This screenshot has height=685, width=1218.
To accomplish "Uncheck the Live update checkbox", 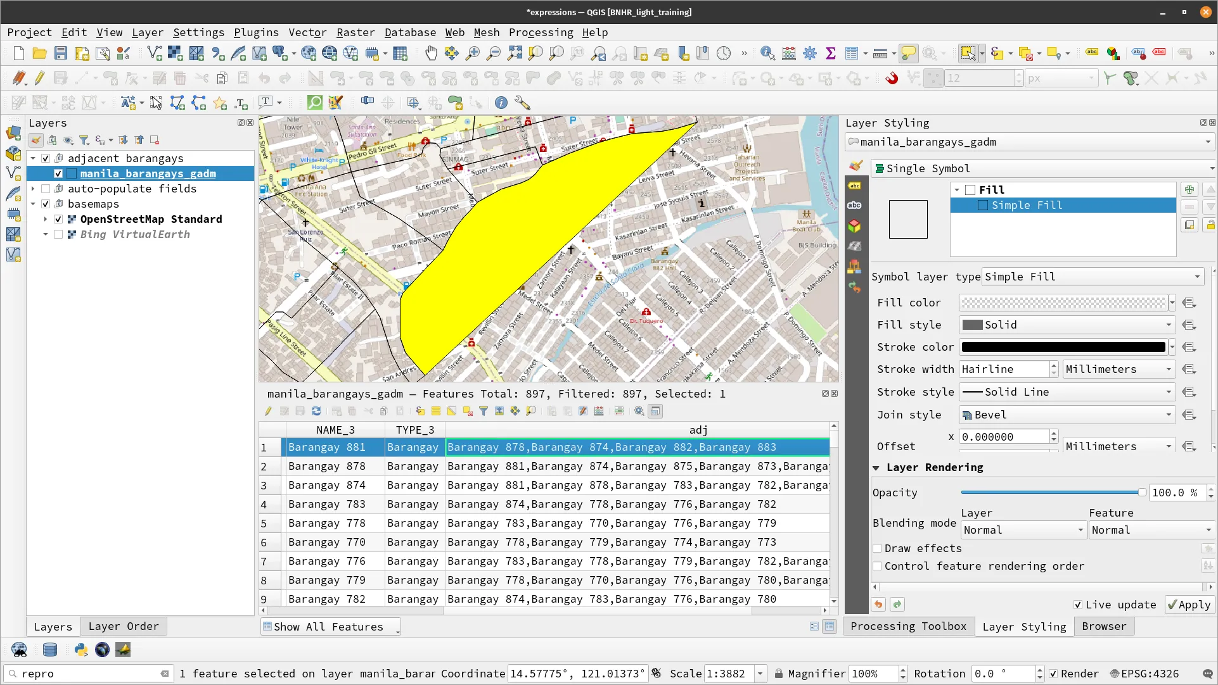I will 1077,605.
